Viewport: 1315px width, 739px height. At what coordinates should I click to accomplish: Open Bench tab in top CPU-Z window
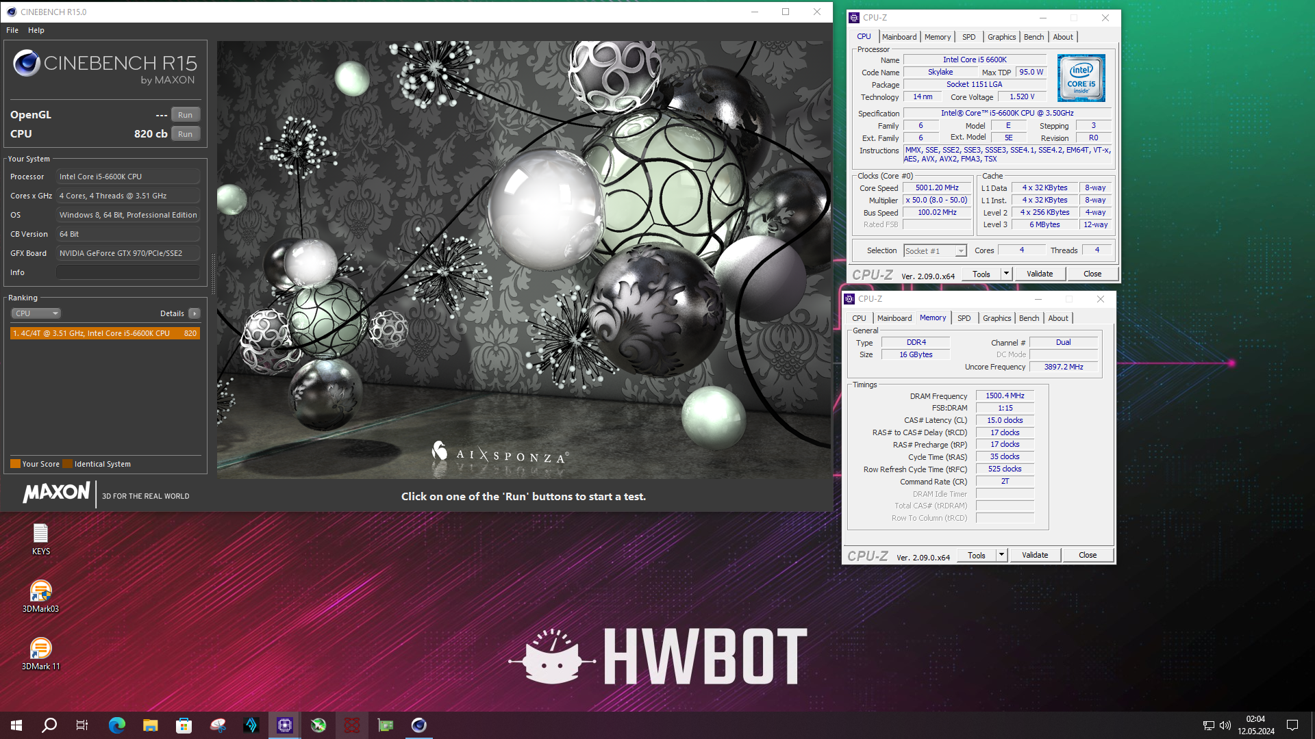[x=1034, y=37]
